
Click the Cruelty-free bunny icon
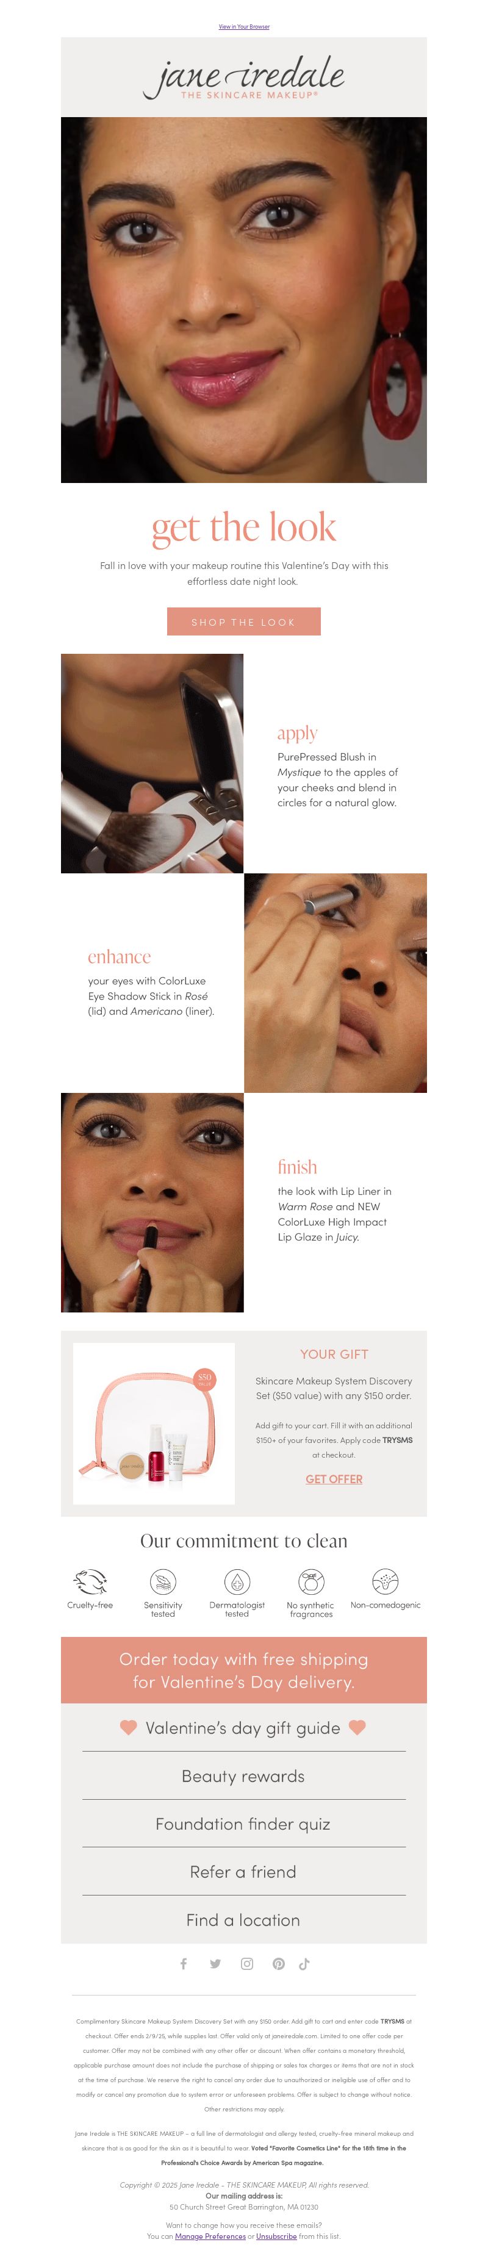[x=90, y=1581]
